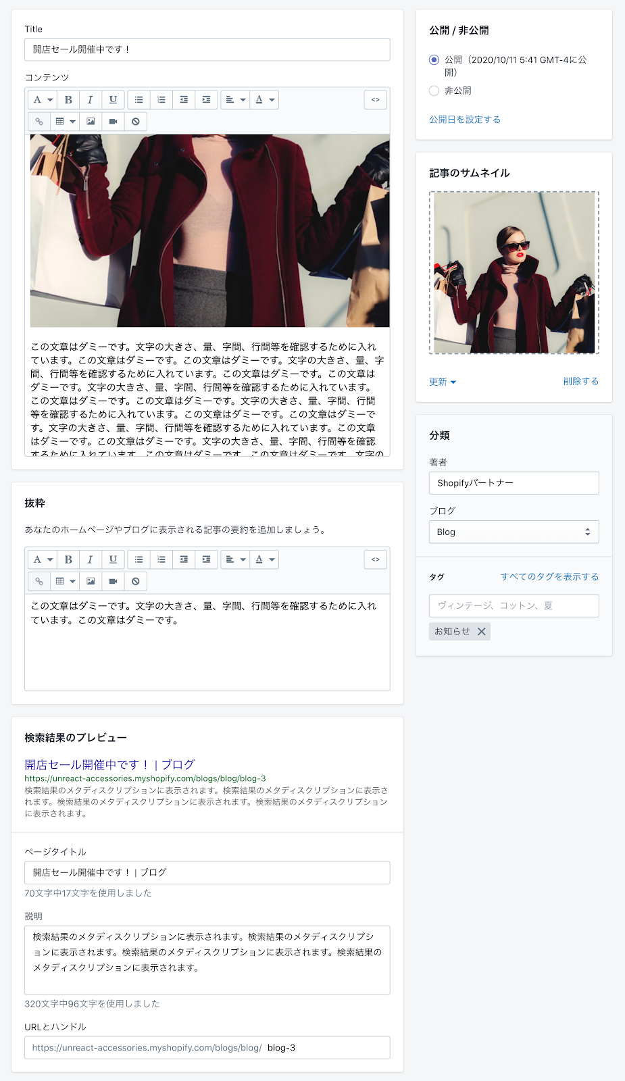Toggle bold in the content editor toolbar
Image resolution: width=625 pixels, height=1081 pixels.
[x=68, y=100]
